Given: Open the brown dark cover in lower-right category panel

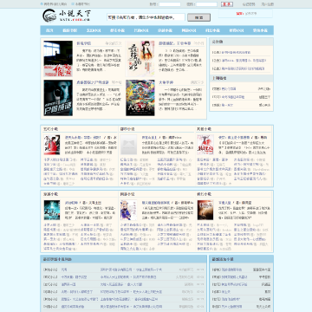Looking at the screenshot, I should tap(205, 210).
